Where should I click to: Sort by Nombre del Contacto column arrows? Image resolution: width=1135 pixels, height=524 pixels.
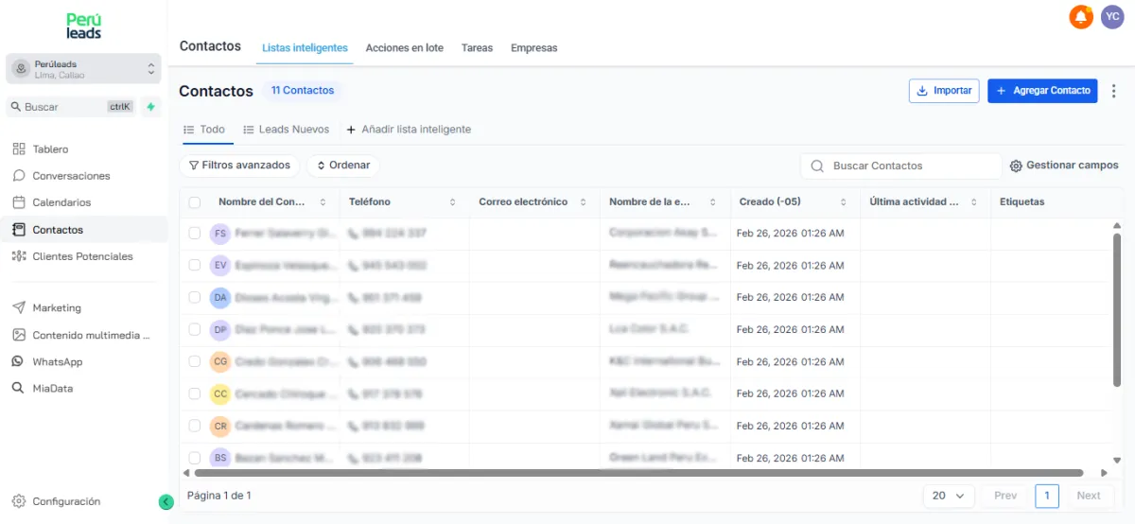click(x=323, y=202)
